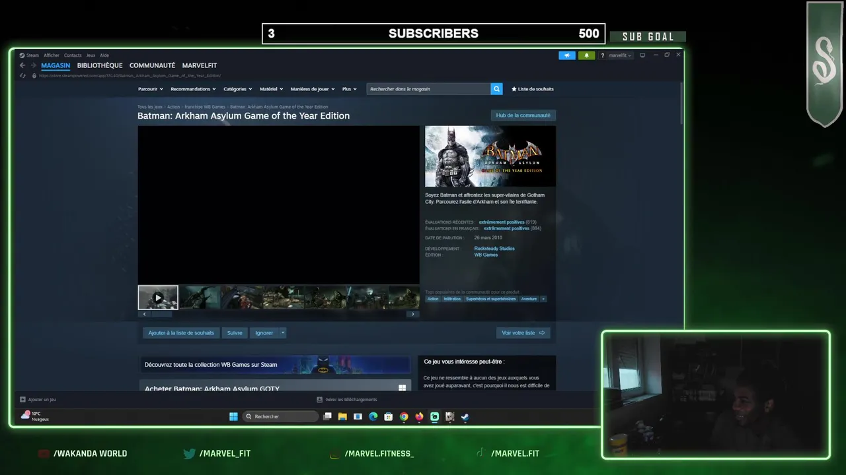Click the Infiltration tag
The image size is (846, 475).
click(x=452, y=299)
